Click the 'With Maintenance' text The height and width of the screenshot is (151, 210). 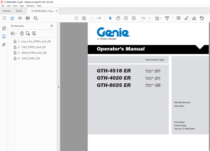pyautogui.click(x=182, y=103)
